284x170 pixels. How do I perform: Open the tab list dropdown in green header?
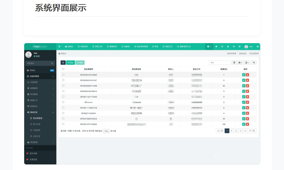(209, 46)
